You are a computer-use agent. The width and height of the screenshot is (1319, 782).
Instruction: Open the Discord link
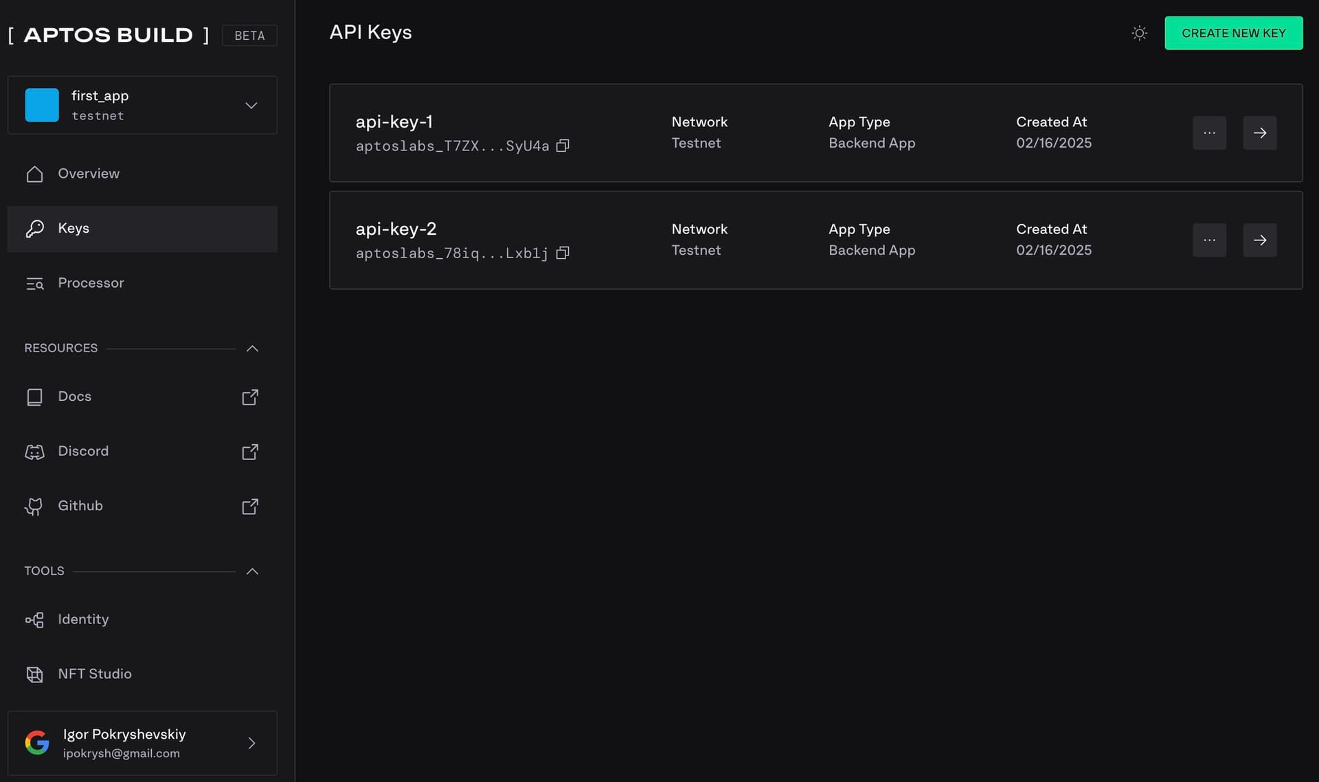click(142, 451)
